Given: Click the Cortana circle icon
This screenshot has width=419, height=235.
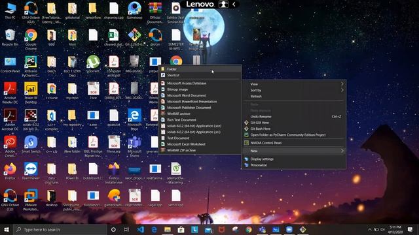Looking at the screenshot, I should (x=113, y=229).
